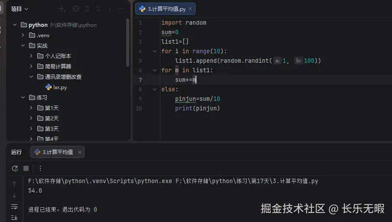Click the stop process icon

pos(26,168)
